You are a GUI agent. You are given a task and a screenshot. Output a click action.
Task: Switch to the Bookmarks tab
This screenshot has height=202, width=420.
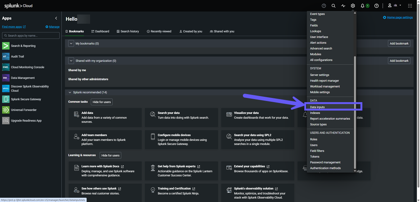[x=75, y=31]
